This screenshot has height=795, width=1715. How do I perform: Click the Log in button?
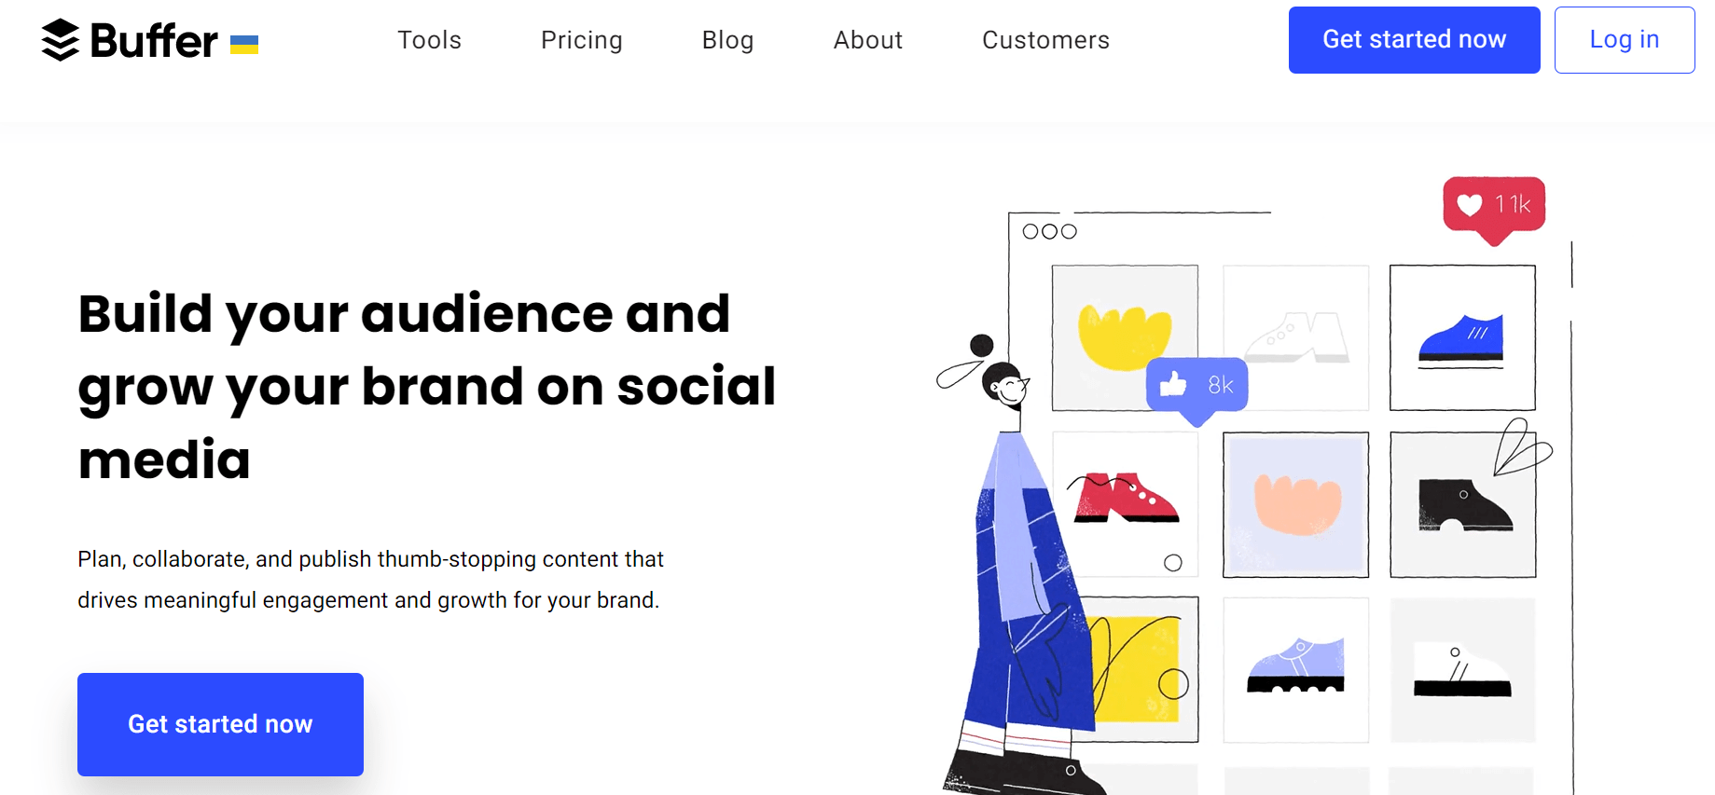click(x=1624, y=39)
